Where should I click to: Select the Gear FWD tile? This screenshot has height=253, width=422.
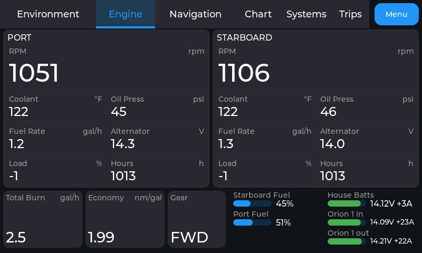[197, 219]
